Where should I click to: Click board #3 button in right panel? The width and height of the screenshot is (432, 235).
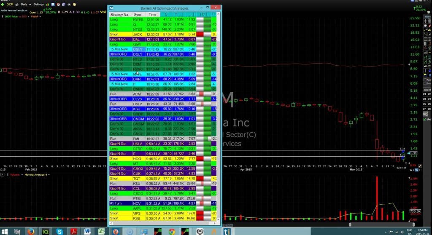click(424, 99)
